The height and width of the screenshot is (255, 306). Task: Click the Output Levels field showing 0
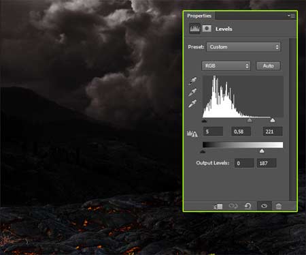pyautogui.click(x=244, y=163)
